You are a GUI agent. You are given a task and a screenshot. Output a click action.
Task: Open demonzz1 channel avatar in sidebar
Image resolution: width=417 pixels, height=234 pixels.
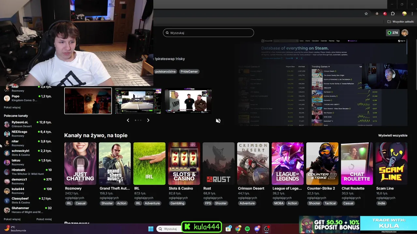(7, 181)
